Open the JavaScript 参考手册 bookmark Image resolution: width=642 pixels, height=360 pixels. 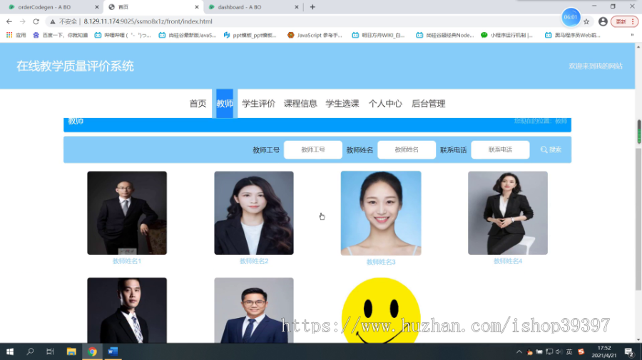coord(315,35)
